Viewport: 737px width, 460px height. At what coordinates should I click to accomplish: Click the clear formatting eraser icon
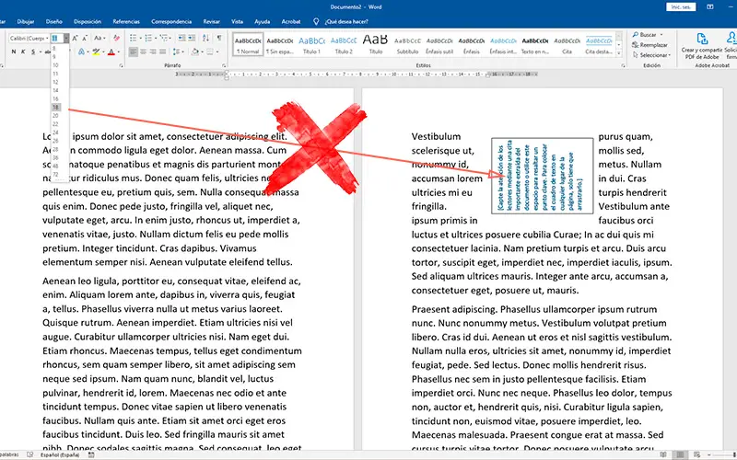pyautogui.click(x=114, y=38)
